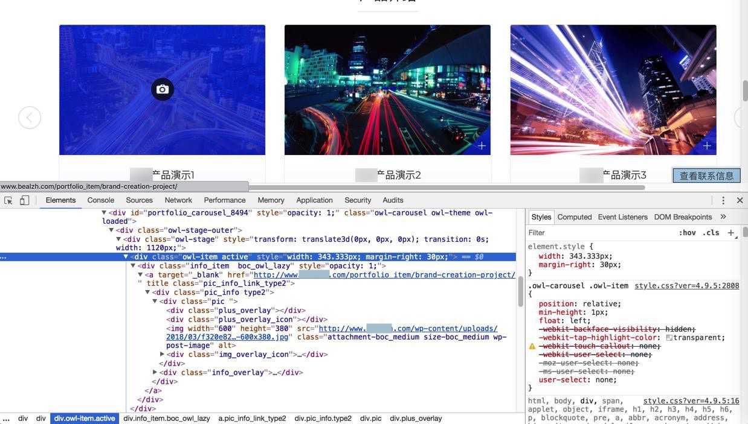Collapse the pic_info type2 div node
748x424 pixels.
(147, 293)
